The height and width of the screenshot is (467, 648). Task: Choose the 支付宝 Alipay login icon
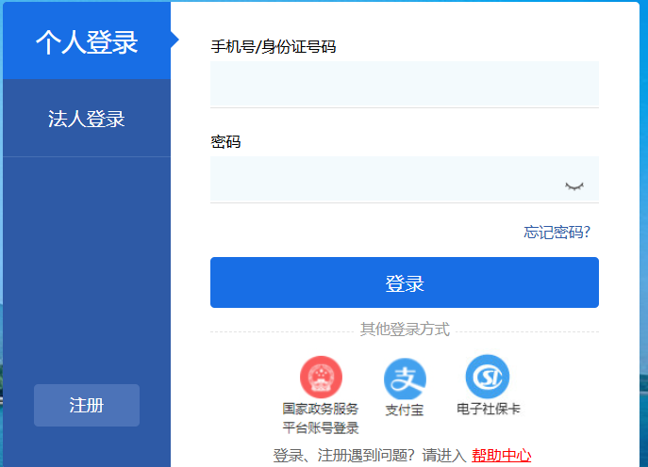tap(405, 378)
